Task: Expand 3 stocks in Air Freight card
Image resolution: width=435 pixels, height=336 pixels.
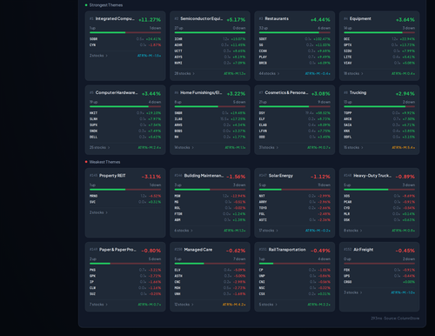Action: point(353,292)
